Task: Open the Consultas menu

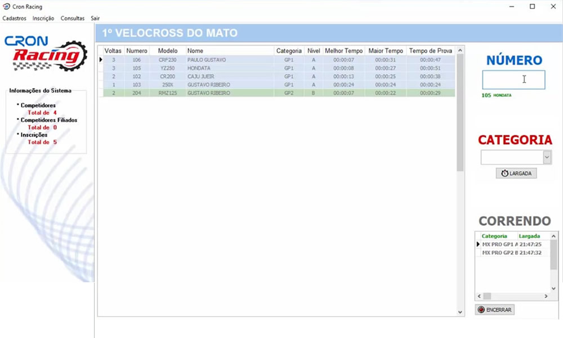Action: (x=73, y=18)
